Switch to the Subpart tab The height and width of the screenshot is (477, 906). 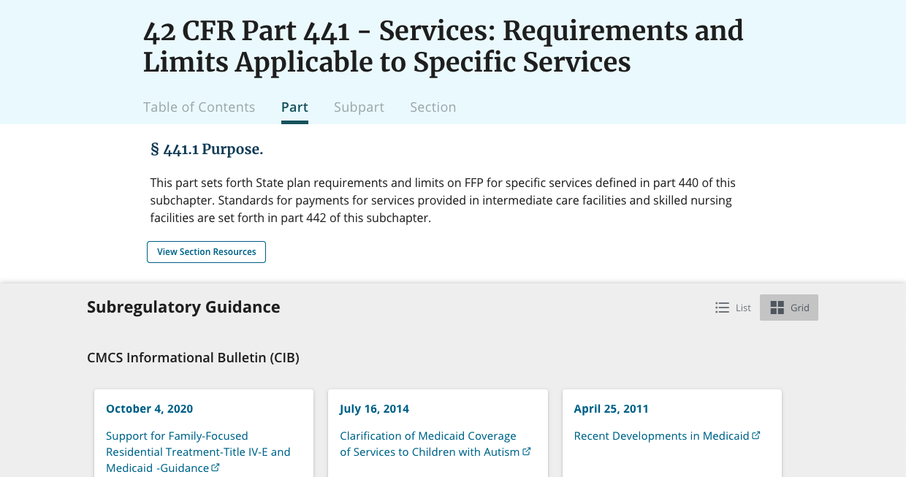click(x=359, y=107)
